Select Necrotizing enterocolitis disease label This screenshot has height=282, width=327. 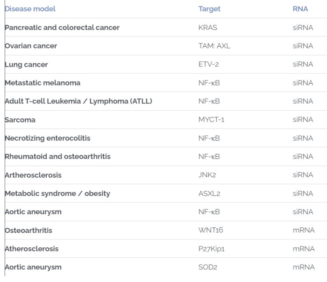coord(48,138)
